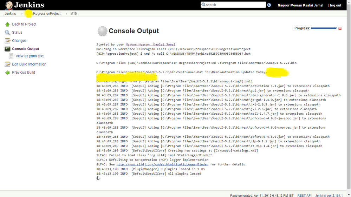Open the RegressionProject breadcrumb link
The width and height of the screenshot is (351, 197).
pyautogui.click(x=43, y=14)
